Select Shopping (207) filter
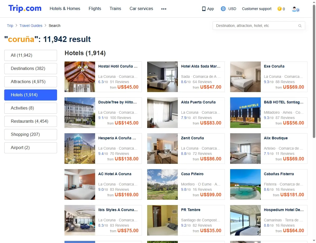This screenshot has height=243, width=316. 31,135
